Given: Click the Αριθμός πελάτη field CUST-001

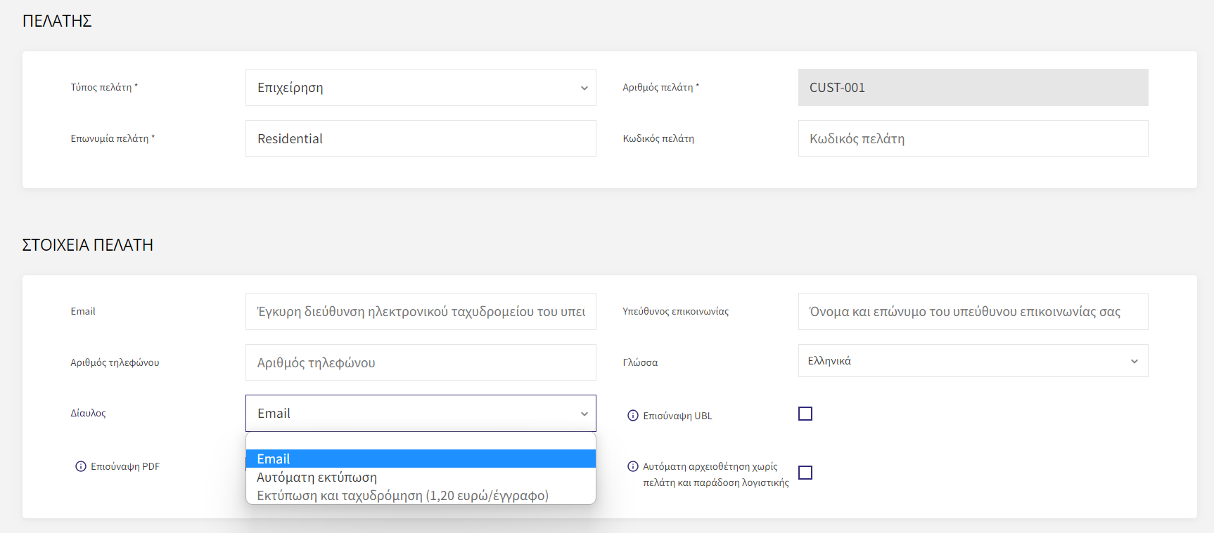Looking at the screenshot, I should (973, 88).
